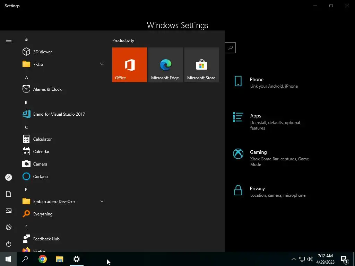Image resolution: width=355 pixels, height=266 pixels.
Task: Click the # section header
Action: click(x=26, y=40)
